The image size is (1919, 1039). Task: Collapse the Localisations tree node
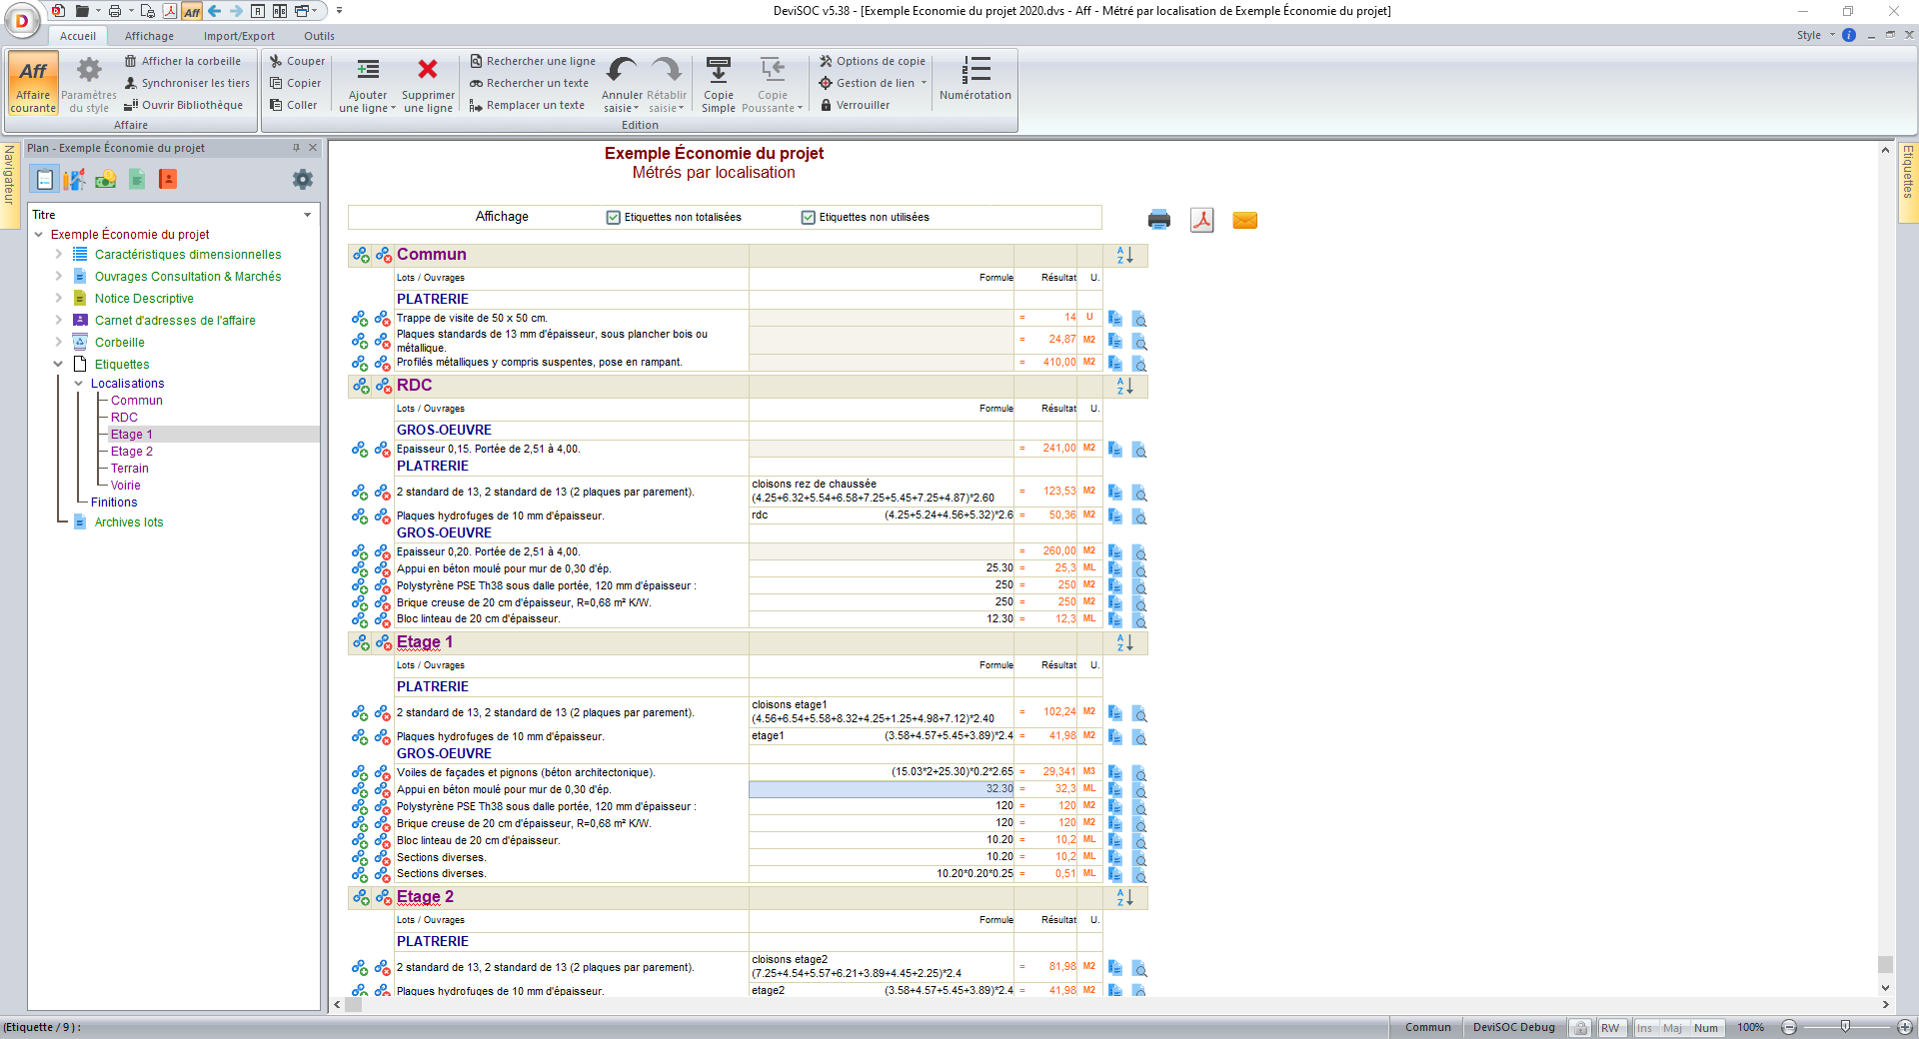(78, 384)
